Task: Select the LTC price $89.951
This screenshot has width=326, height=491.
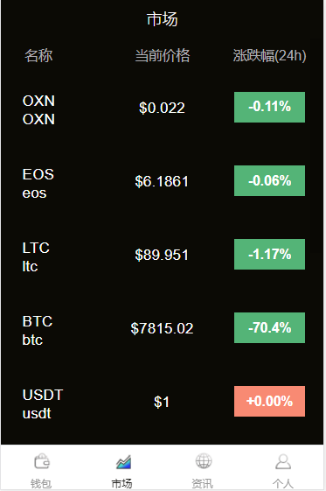Action: click(x=162, y=255)
